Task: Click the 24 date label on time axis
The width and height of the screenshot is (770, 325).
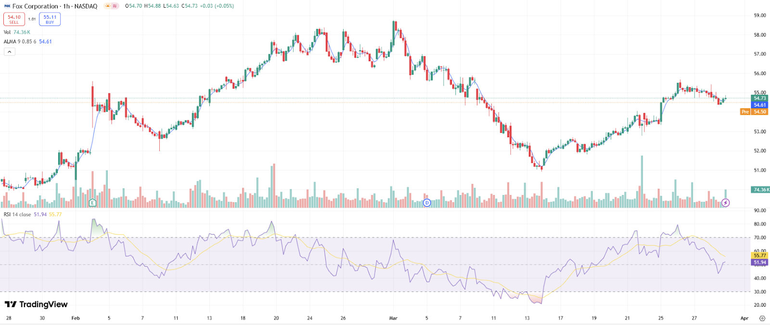Action: click(309, 318)
